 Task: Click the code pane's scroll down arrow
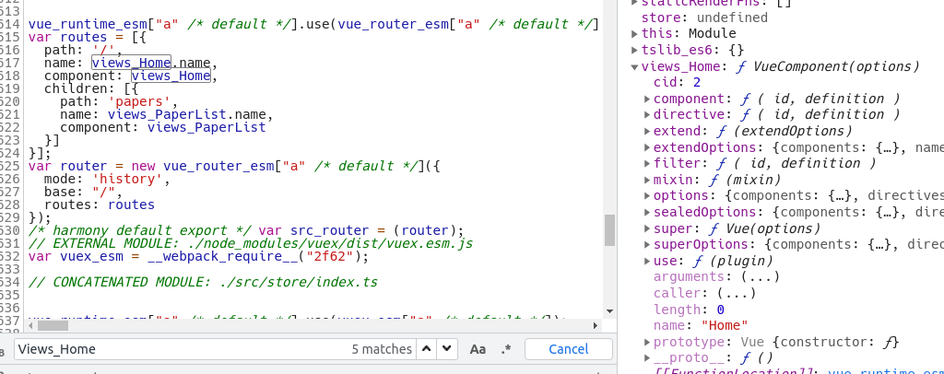(x=610, y=310)
